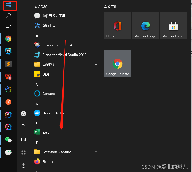Launch Google Chrome from the taskbar
This screenshot has height=172, width=192.
tap(8, 39)
